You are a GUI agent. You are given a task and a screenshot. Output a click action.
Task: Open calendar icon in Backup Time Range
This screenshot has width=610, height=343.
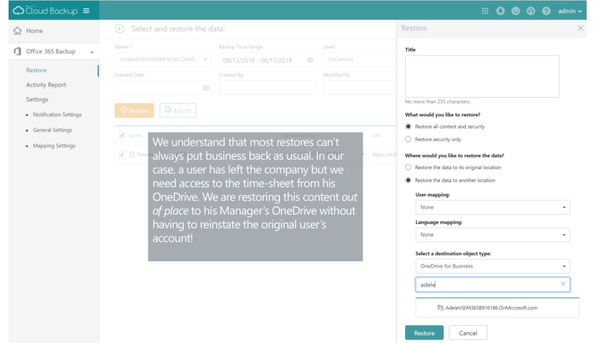[x=310, y=60]
